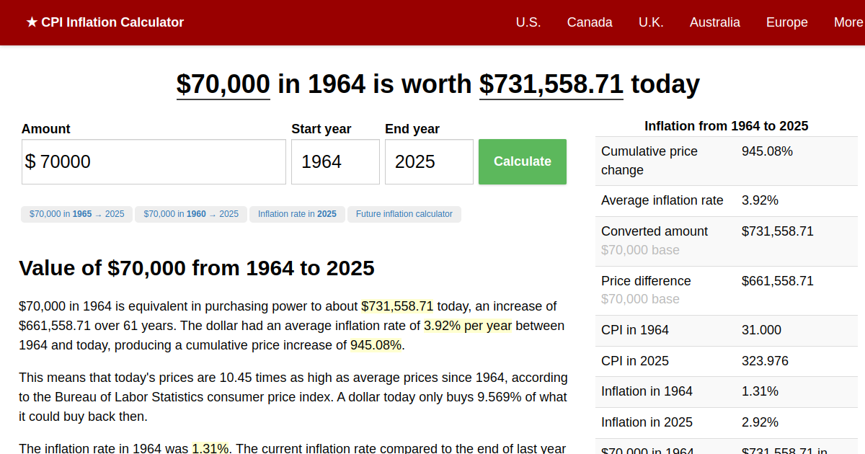Open the Europe inflation page
This screenshot has height=454, width=865.
click(x=786, y=22)
